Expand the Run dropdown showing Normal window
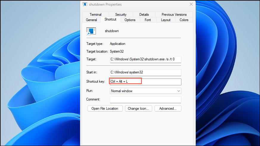Image resolution: width=260 pixels, height=146 pixels. click(x=145, y=91)
